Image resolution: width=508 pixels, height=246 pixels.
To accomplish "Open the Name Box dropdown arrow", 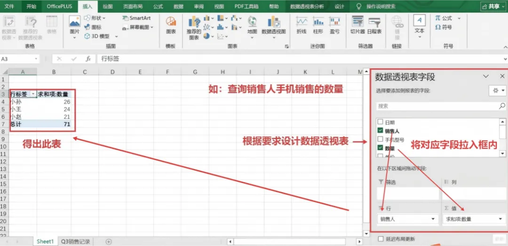I will click(36, 59).
